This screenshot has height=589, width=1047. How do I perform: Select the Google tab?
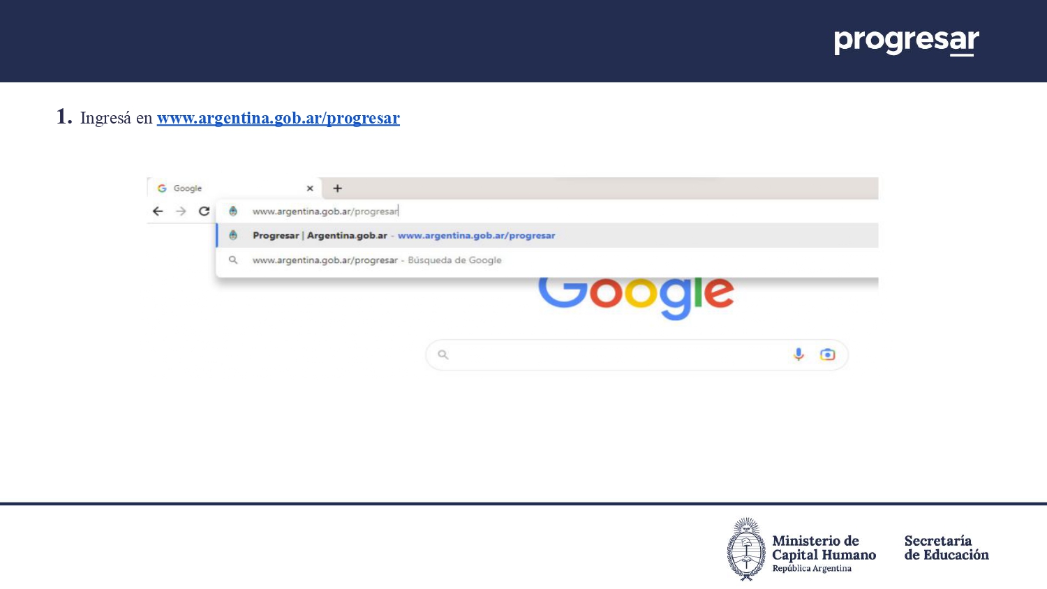click(x=209, y=188)
